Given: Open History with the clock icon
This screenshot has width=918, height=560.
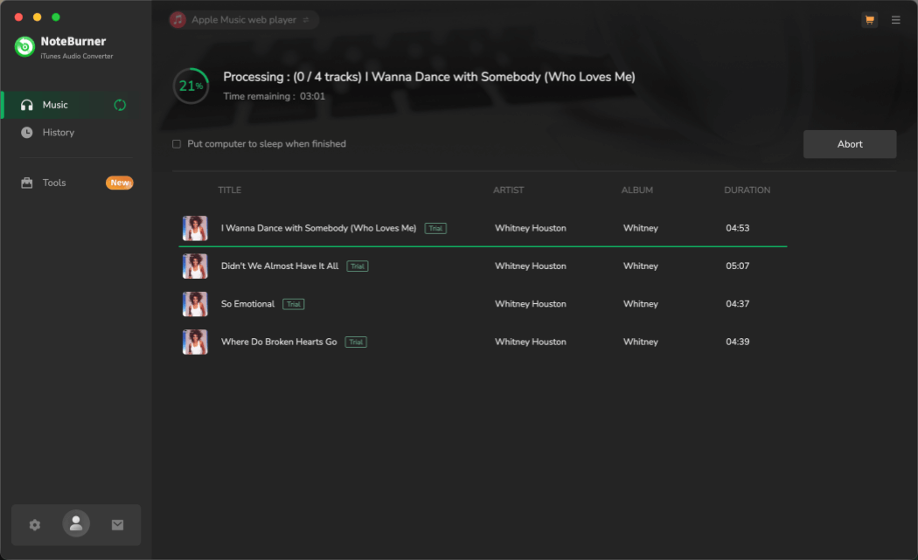Looking at the screenshot, I should coord(26,132).
